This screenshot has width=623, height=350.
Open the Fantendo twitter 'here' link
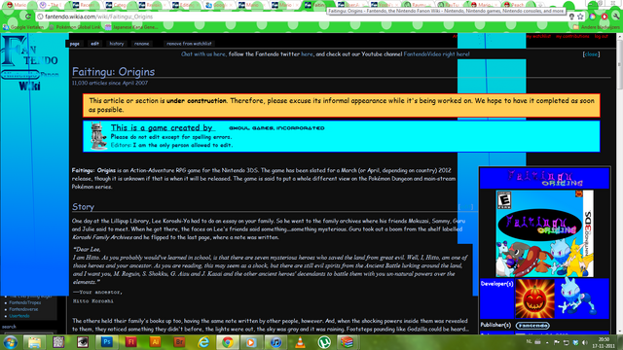point(307,54)
